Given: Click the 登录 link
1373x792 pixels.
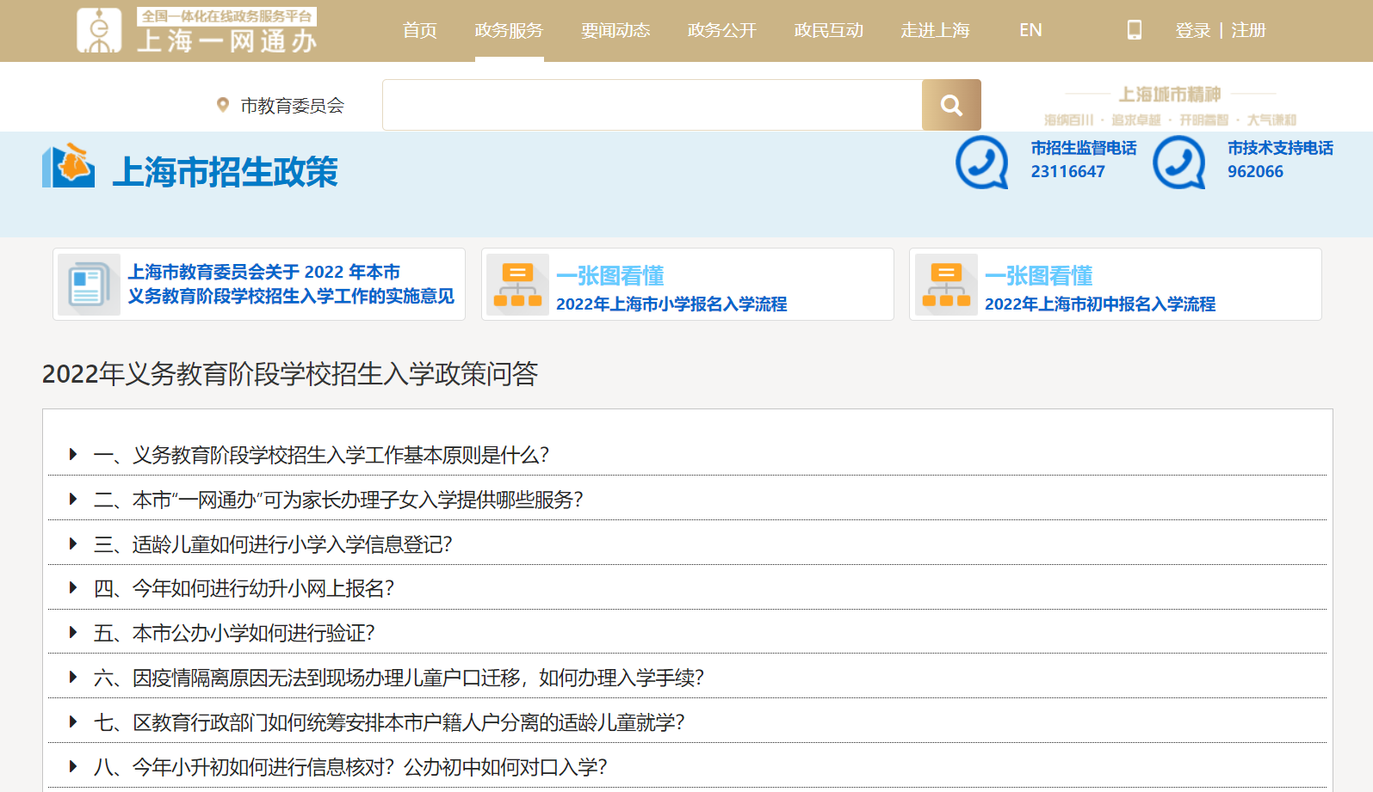Looking at the screenshot, I should 1193,30.
